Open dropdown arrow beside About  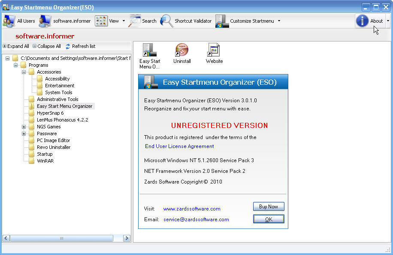tap(388, 21)
